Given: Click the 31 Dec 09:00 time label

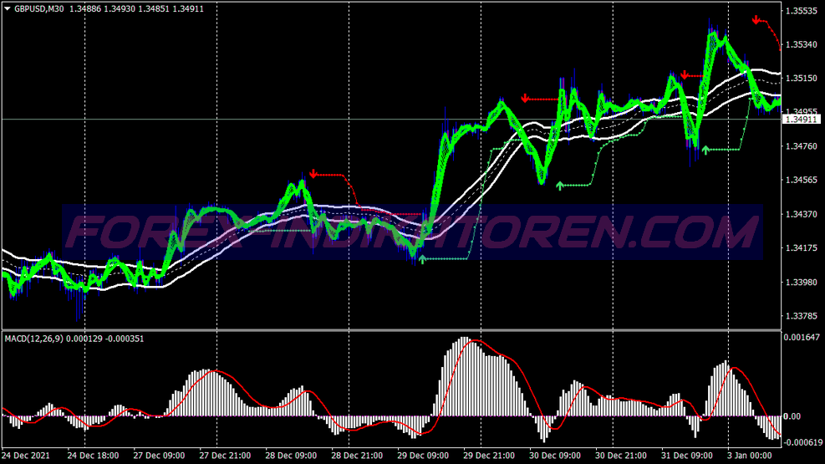Looking at the screenshot, I should coord(687,456).
